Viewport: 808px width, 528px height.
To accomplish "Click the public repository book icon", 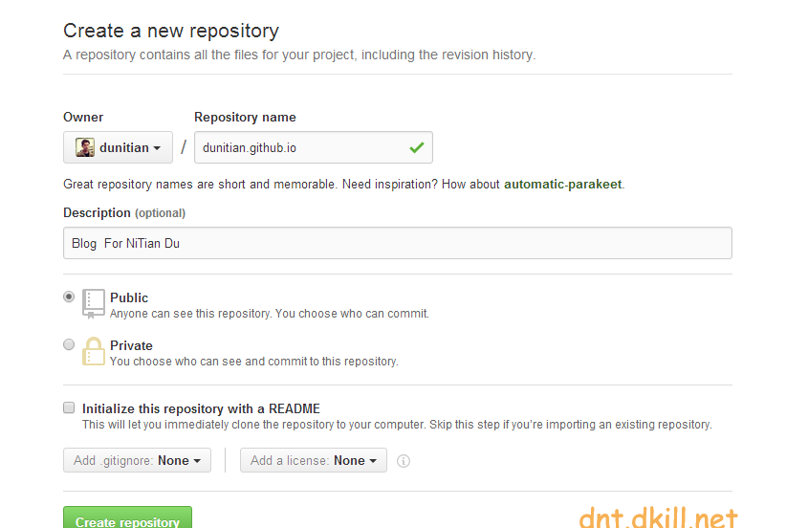I will coord(94,304).
